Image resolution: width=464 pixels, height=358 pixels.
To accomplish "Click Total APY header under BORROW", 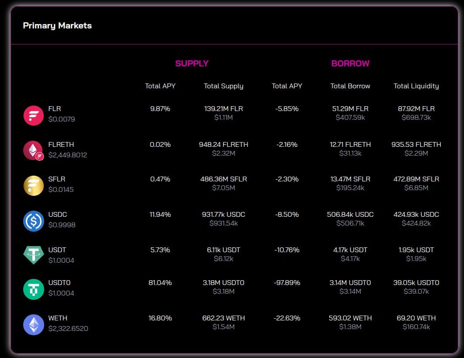I will [287, 86].
